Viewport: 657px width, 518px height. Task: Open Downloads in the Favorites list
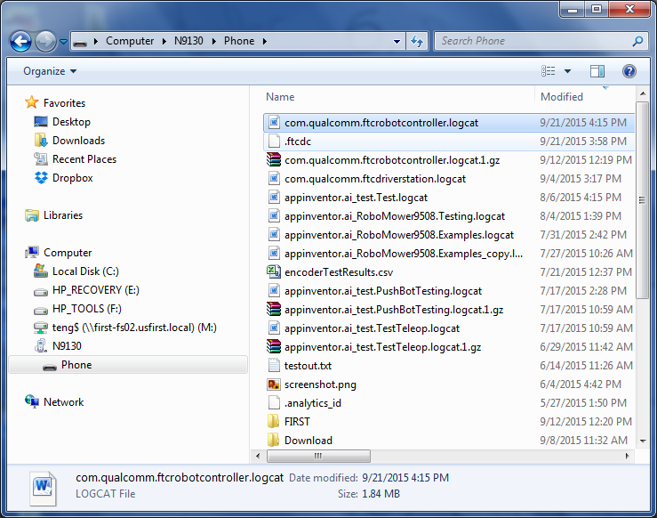pos(78,141)
